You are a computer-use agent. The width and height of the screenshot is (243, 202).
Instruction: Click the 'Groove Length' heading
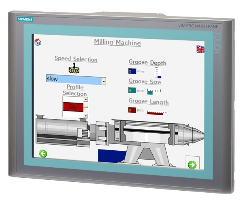(x=149, y=101)
